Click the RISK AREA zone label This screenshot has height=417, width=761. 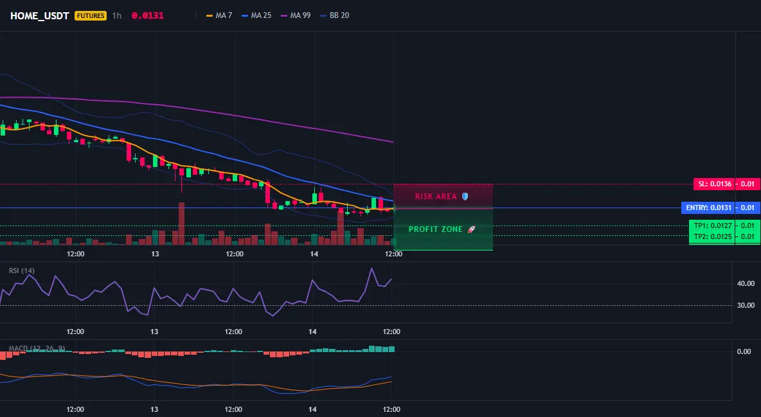tap(436, 197)
